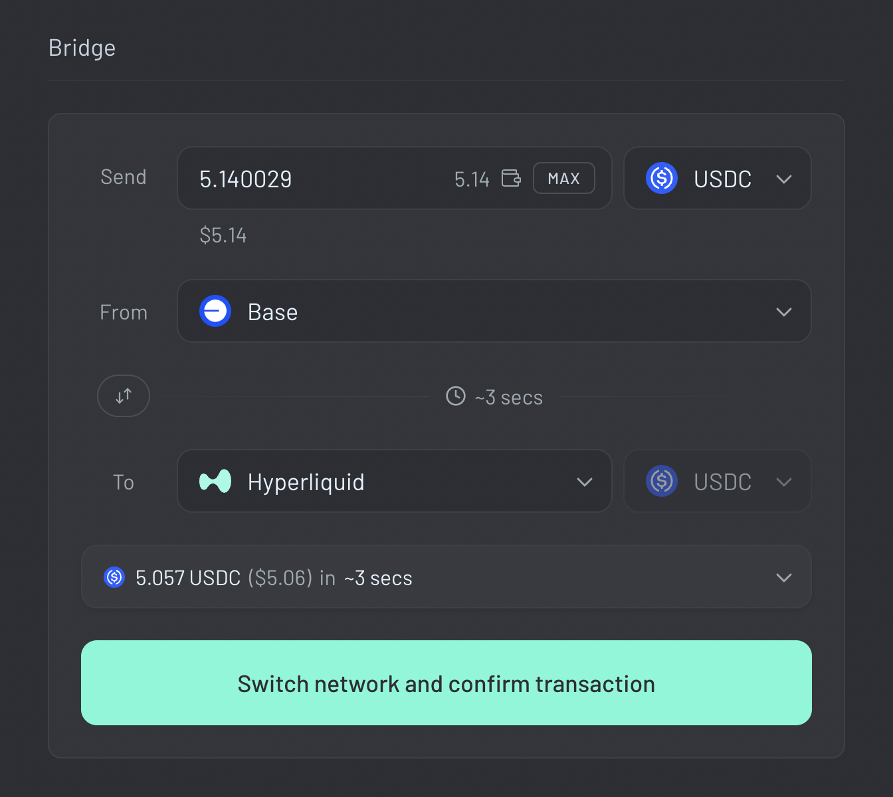This screenshot has width=893, height=797.
Task: Click the ~3 secs timing indicator
Action: (x=508, y=397)
